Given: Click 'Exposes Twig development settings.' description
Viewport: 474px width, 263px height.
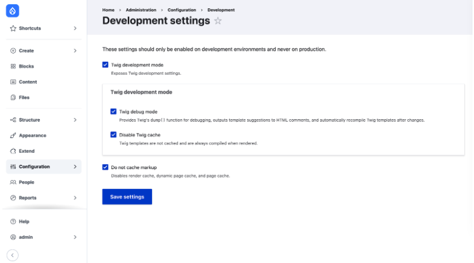Looking at the screenshot, I should pyautogui.click(x=146, y=73).
